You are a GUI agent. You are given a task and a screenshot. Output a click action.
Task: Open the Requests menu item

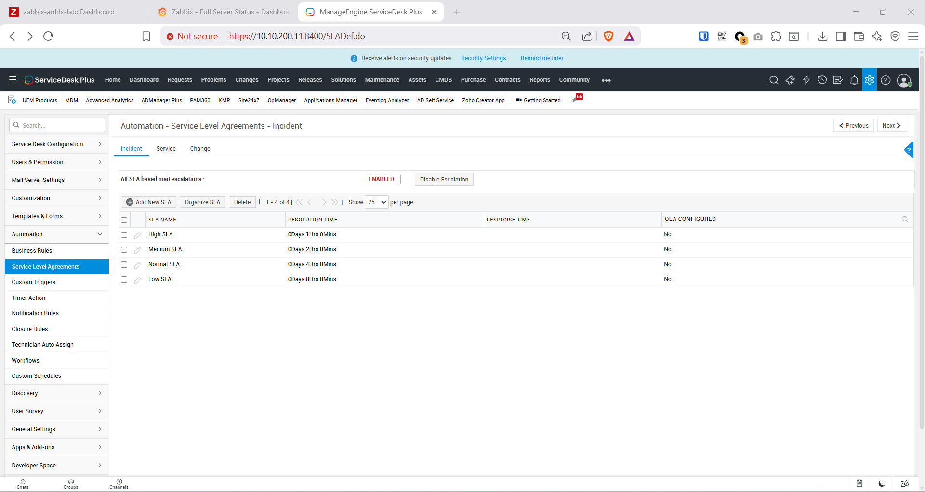(x=179, y=80)
